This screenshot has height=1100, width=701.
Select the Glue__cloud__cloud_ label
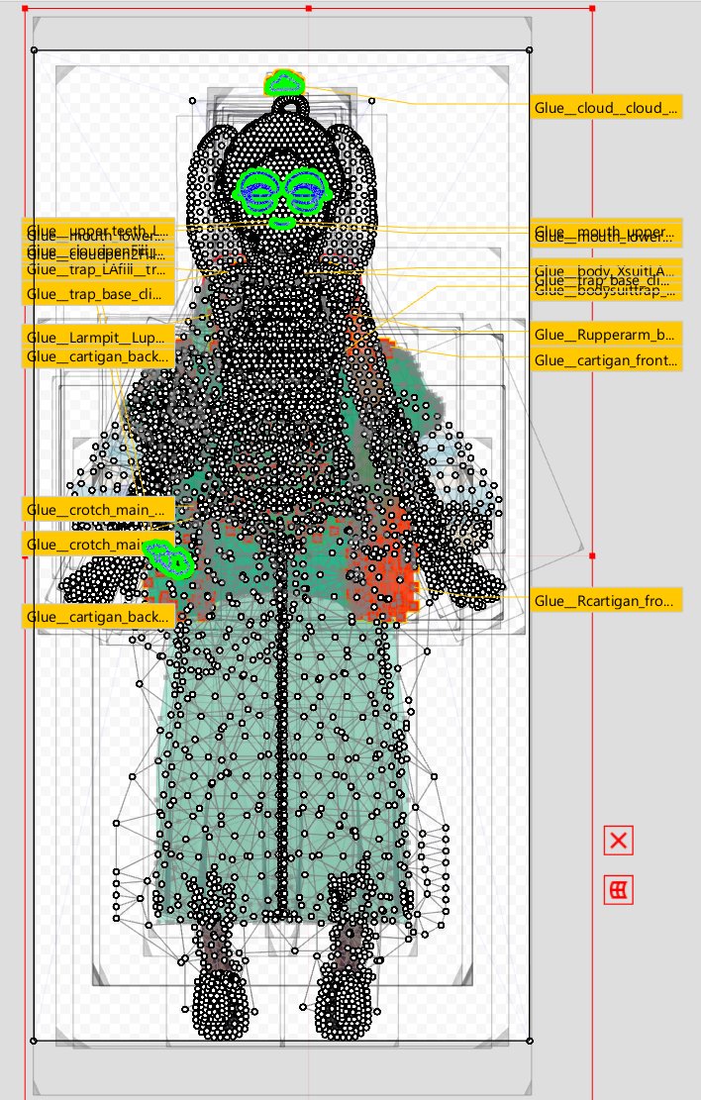point(606,107)
